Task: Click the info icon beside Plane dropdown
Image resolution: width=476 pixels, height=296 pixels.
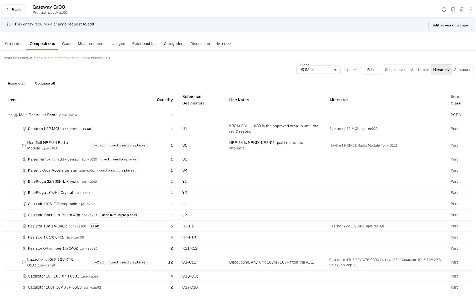Action: (x=346, y=70)
